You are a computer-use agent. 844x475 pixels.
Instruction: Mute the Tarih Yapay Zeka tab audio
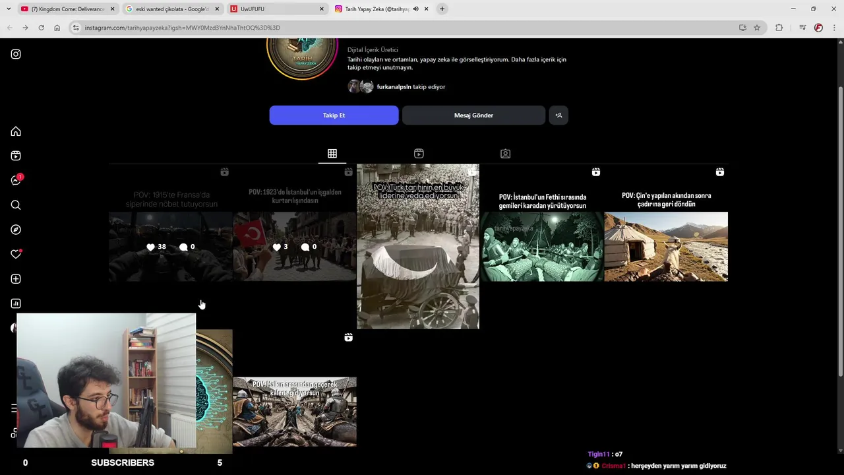click(415, 9)
